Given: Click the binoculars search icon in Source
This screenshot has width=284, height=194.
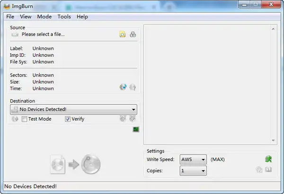Looking at the screenshot, I should pyautogui.click(x=133, y=34).
